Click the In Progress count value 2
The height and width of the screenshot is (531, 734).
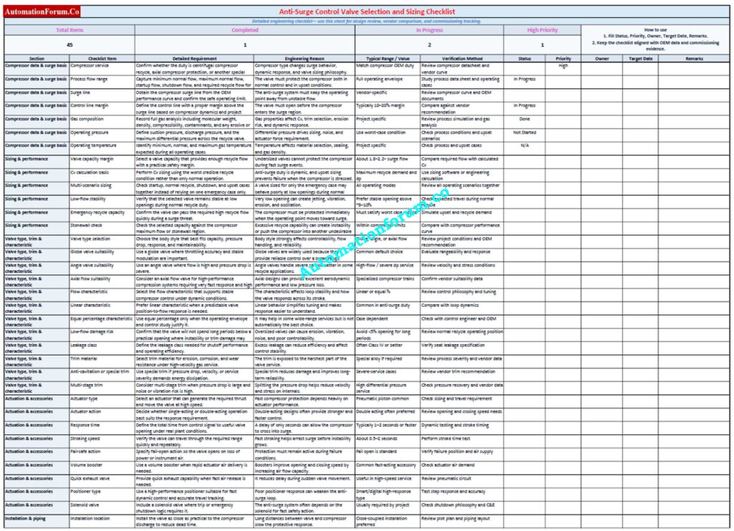429,45
